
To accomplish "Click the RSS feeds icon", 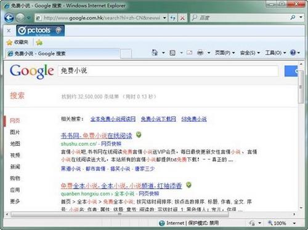I will point(172,53).
